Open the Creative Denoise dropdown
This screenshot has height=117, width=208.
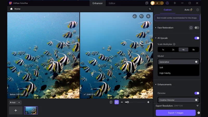[178, 100]
